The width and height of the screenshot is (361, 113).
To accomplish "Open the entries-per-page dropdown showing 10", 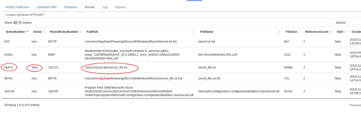I will (17, 23).
